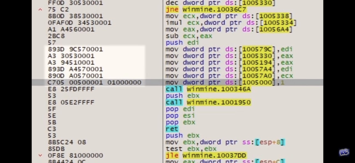Select mov dword ptr ds:[10057A4],edi
The height and width of the screenshot is (163, 355).
pyautogui.click(x=229, y=69)
